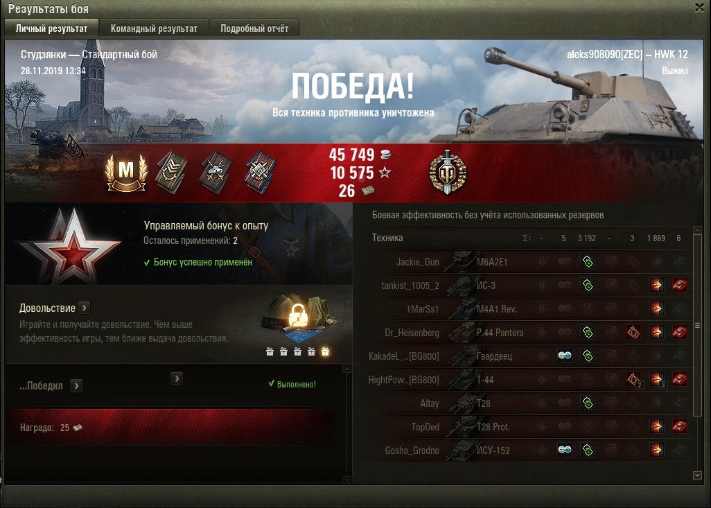Click the vehicle list scroll down arrow

coord(698,475)
